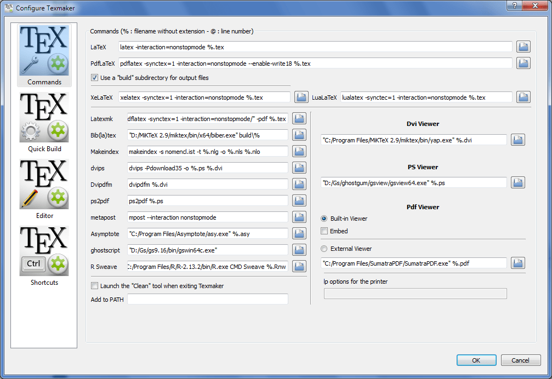Click the Add to PATH input field
Image resolution: width=552 pixels, height=379 pixels.
(x=208, y=299)
